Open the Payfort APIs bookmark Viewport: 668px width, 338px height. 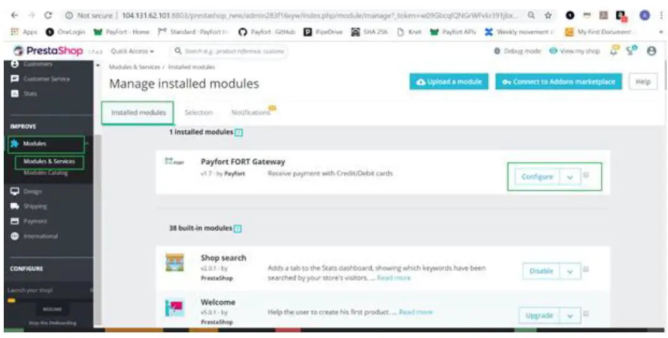click(453, 32)
